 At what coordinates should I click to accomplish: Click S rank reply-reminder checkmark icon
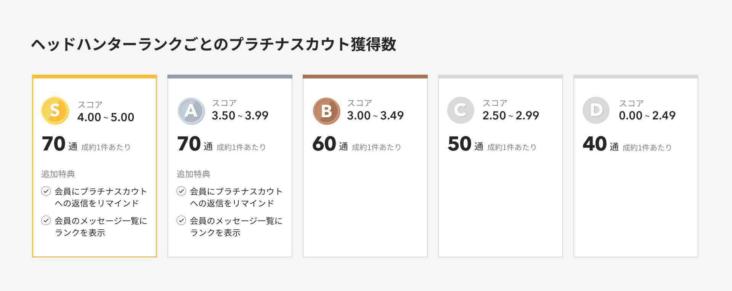46,191
